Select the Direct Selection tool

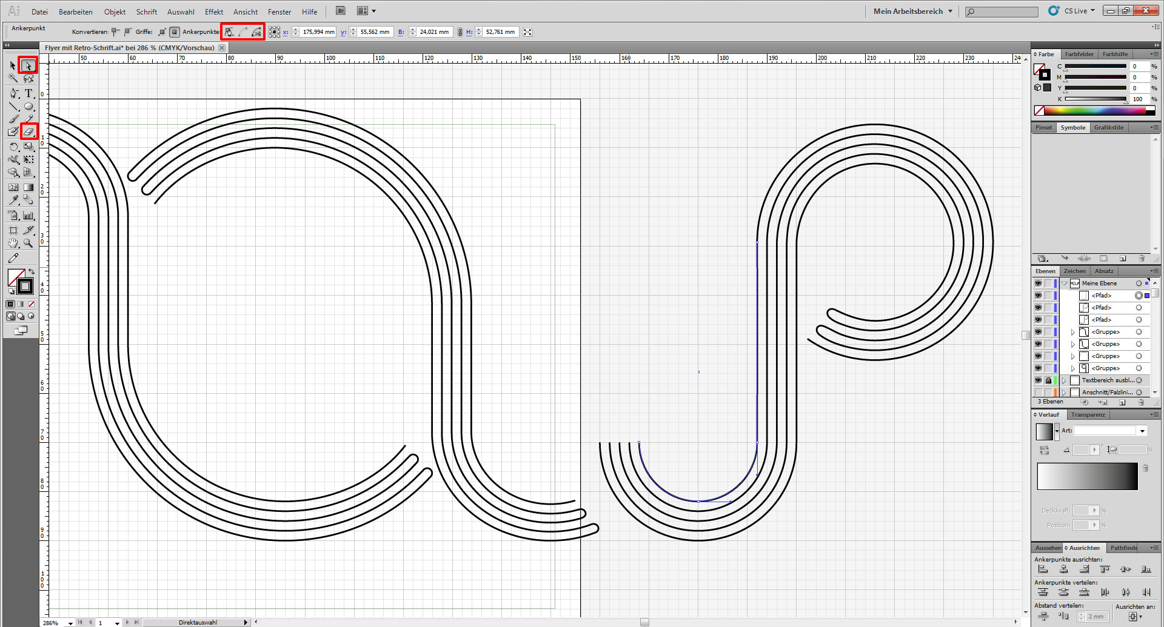point(28,65)
